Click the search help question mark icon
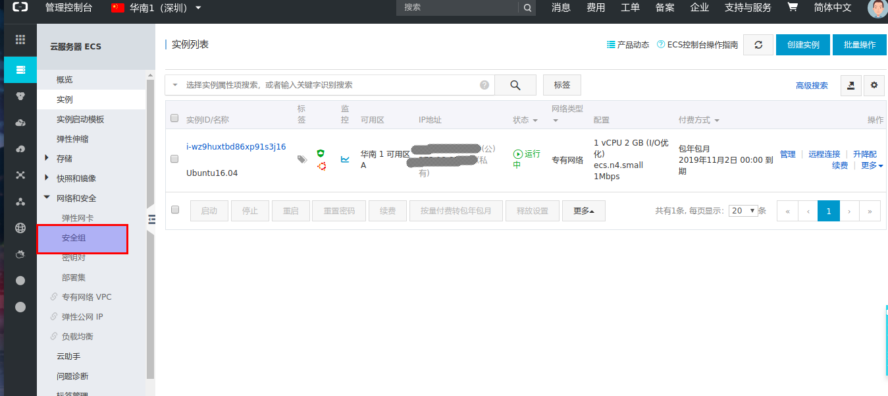 point(484,85)
